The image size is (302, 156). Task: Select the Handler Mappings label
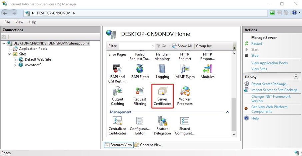click(x=162, y=57)
